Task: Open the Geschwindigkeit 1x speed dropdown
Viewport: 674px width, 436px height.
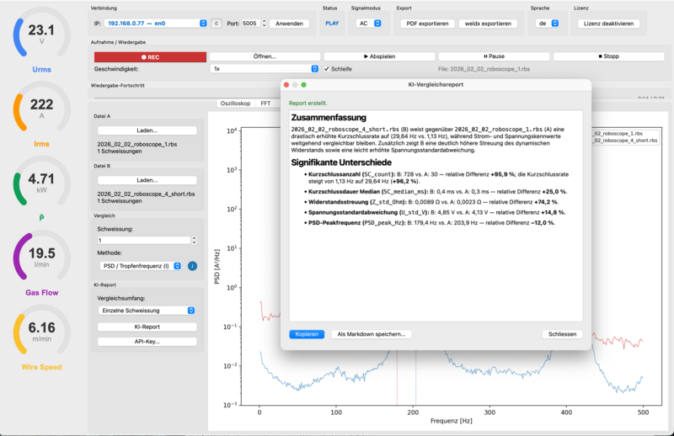Action: pyautogui.click(x=265, y=69)
